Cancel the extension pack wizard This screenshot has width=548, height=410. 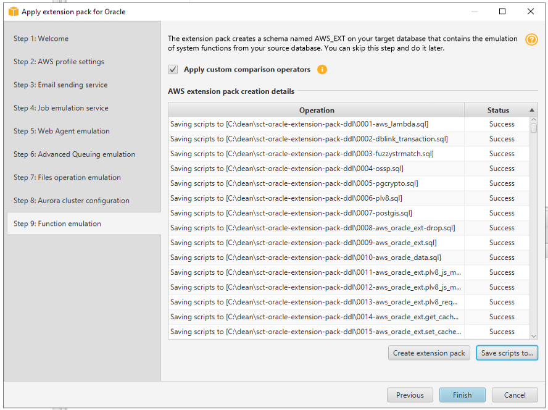tap(515, 395)
